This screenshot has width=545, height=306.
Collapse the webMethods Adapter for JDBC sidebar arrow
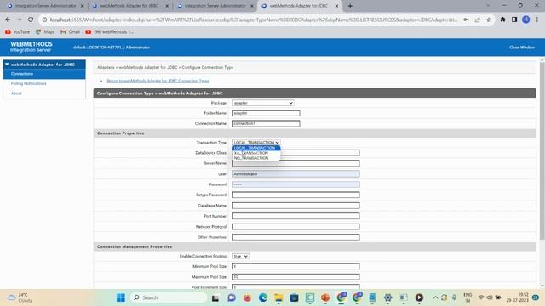[7, 65]
